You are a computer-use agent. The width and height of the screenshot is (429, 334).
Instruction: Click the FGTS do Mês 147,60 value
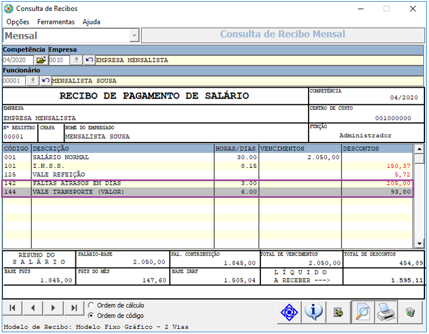[154, 280]
